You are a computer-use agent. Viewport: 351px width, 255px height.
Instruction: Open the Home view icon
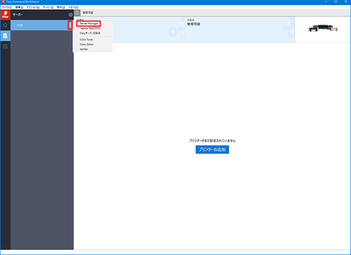(x=5, y=25)
